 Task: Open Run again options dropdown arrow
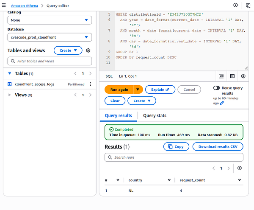(138, 90)
